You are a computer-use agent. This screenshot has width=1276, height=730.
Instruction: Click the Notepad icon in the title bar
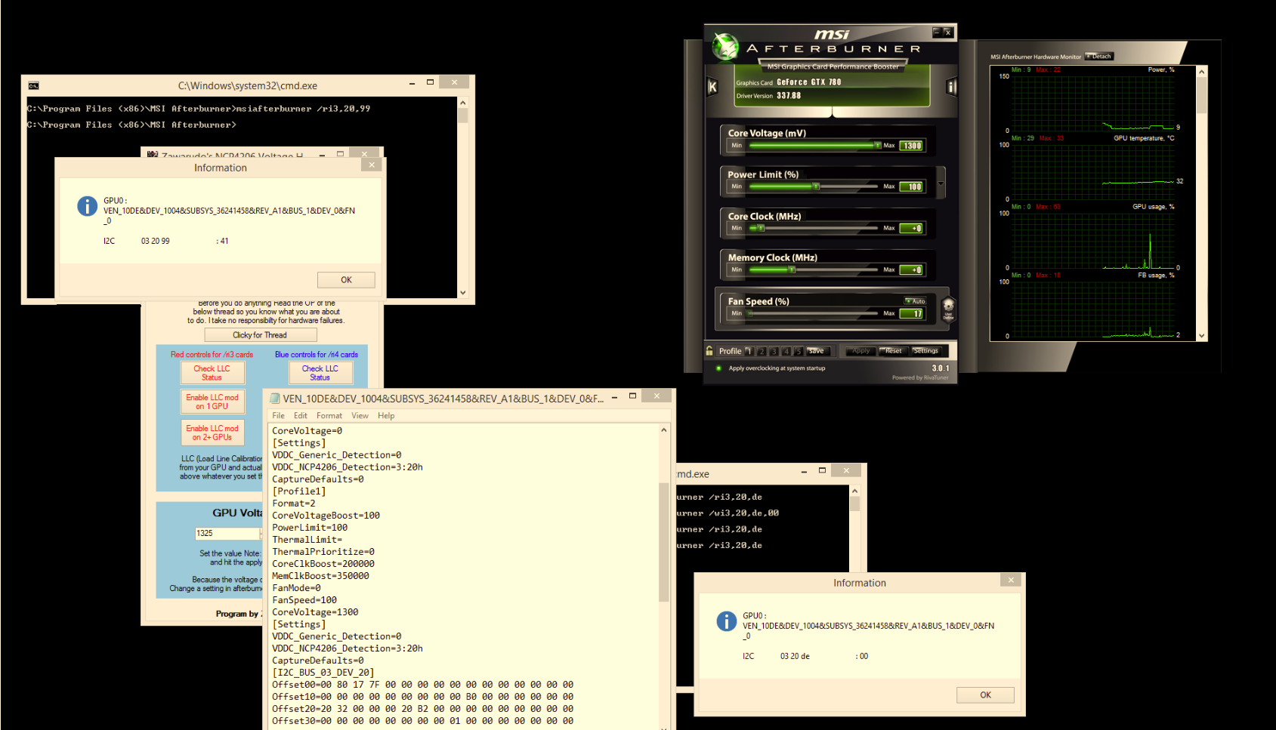tap(275, 398)
